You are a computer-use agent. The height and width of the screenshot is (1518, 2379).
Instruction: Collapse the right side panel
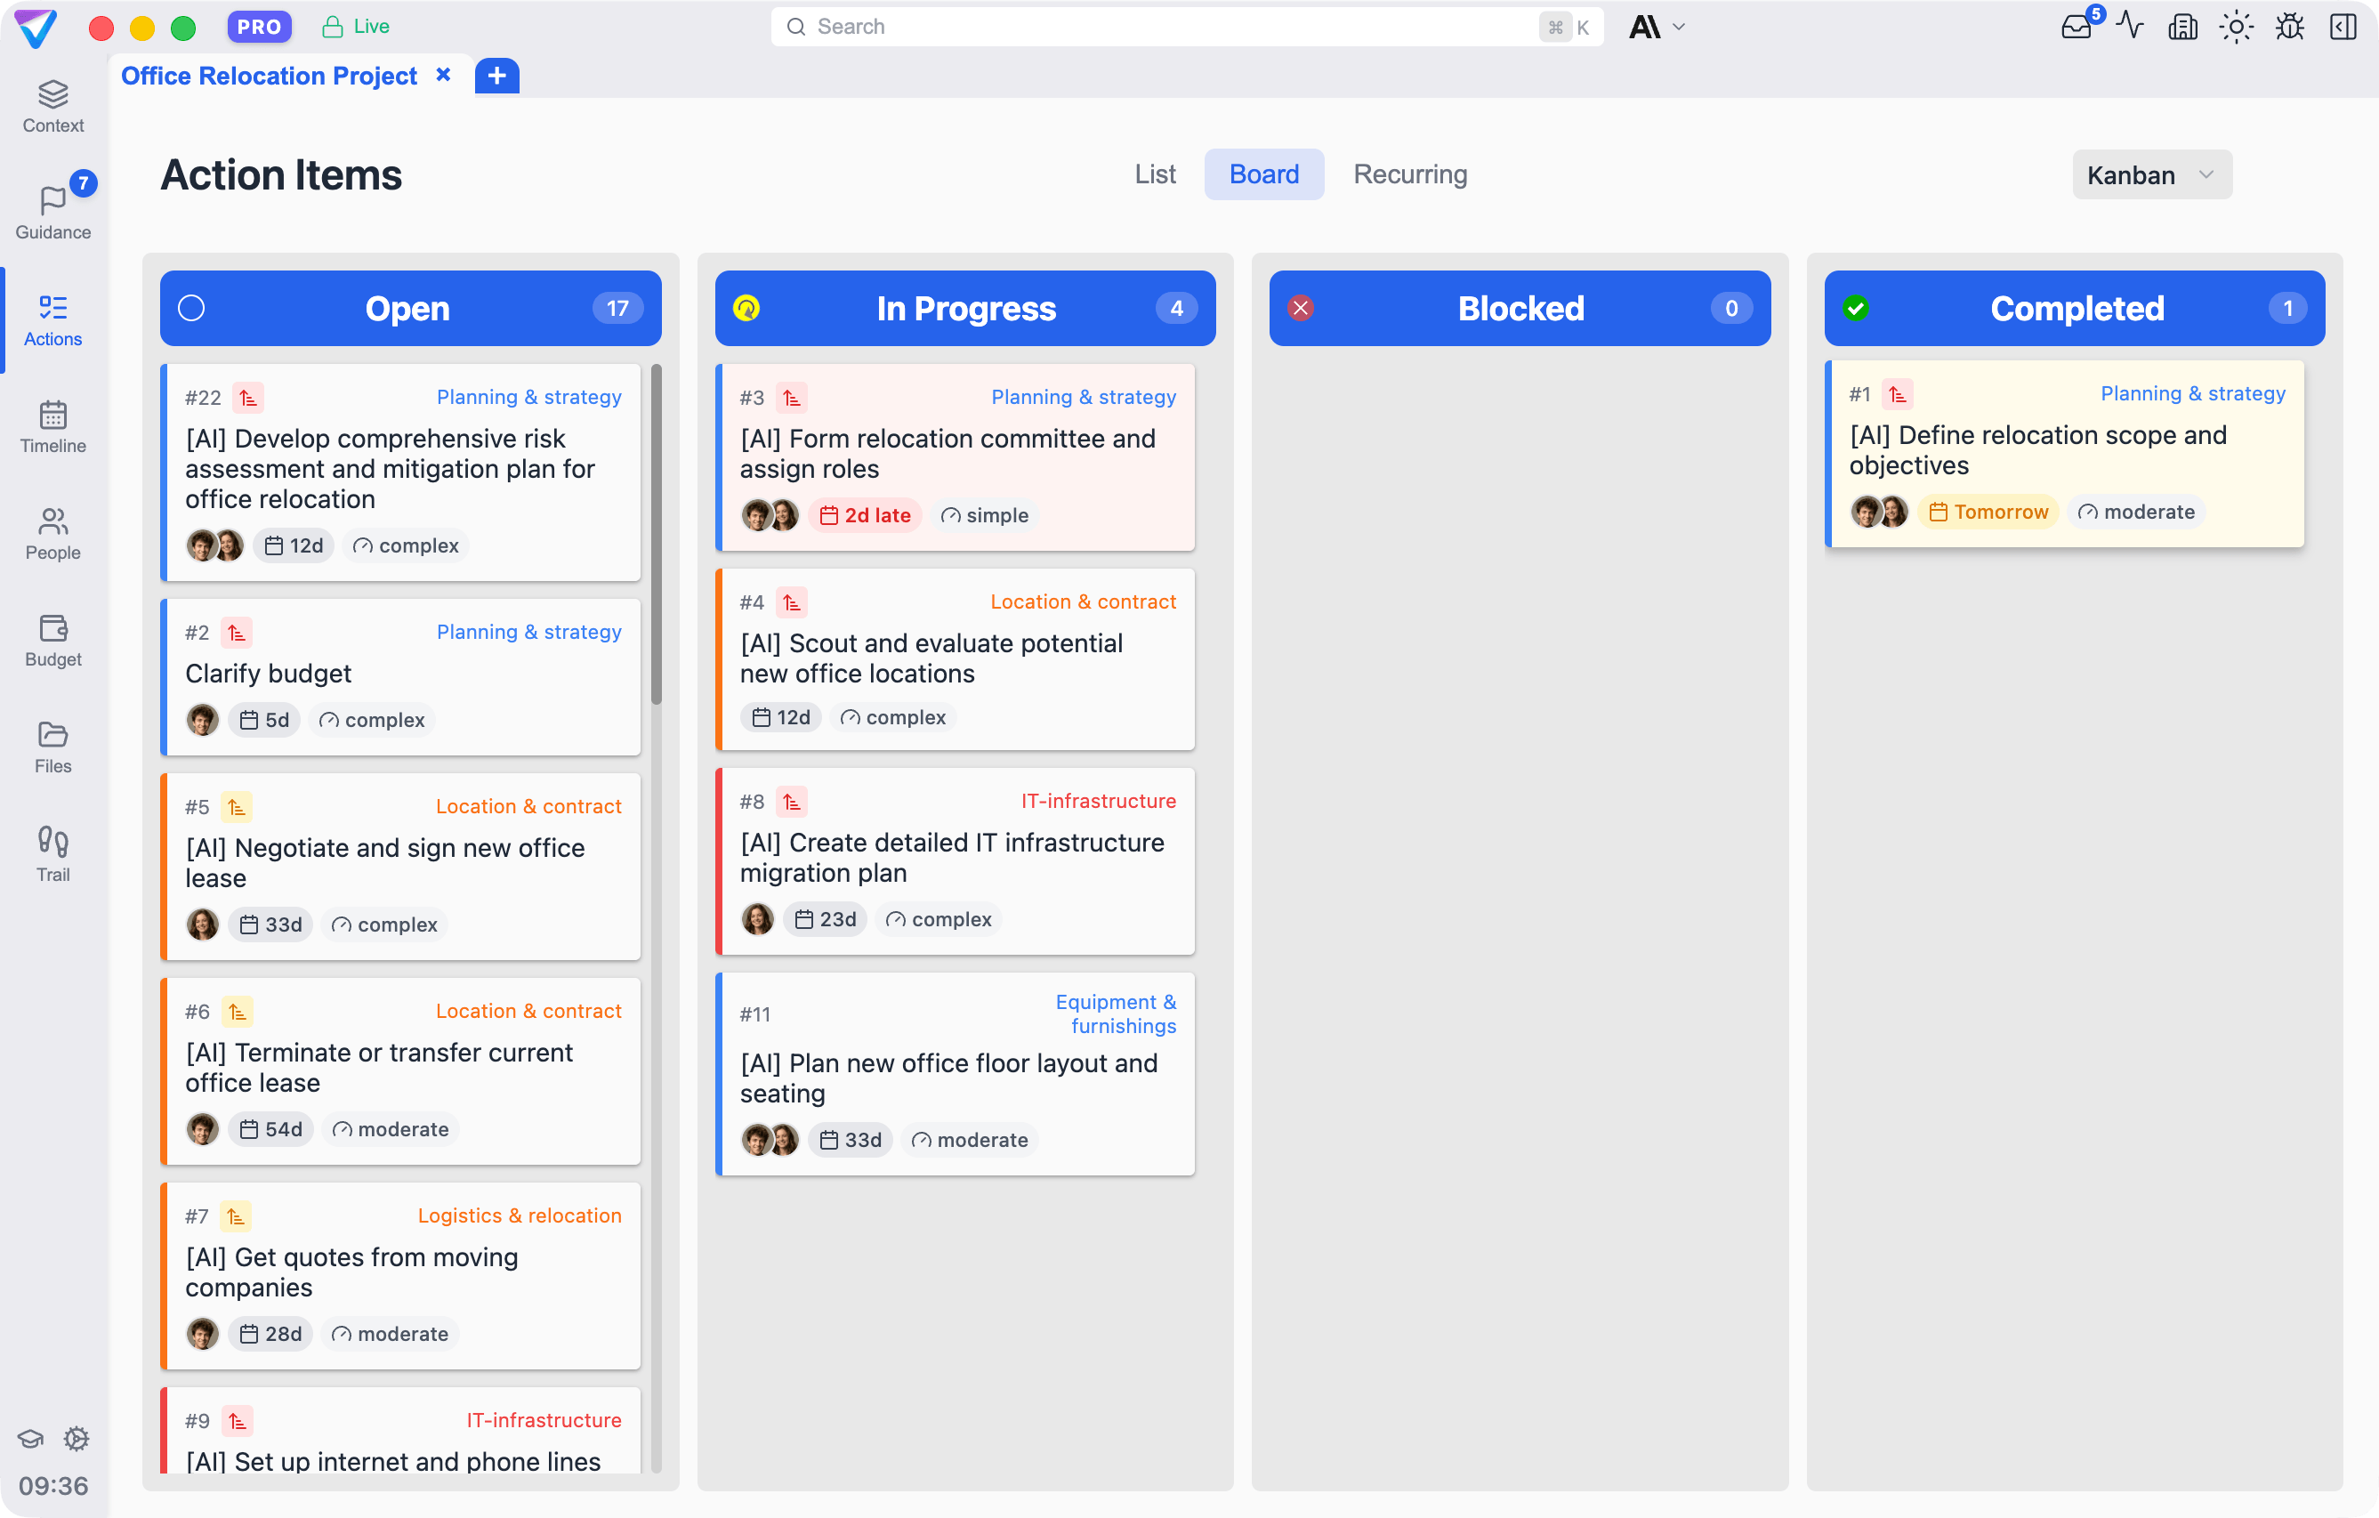pos(2343,27)
